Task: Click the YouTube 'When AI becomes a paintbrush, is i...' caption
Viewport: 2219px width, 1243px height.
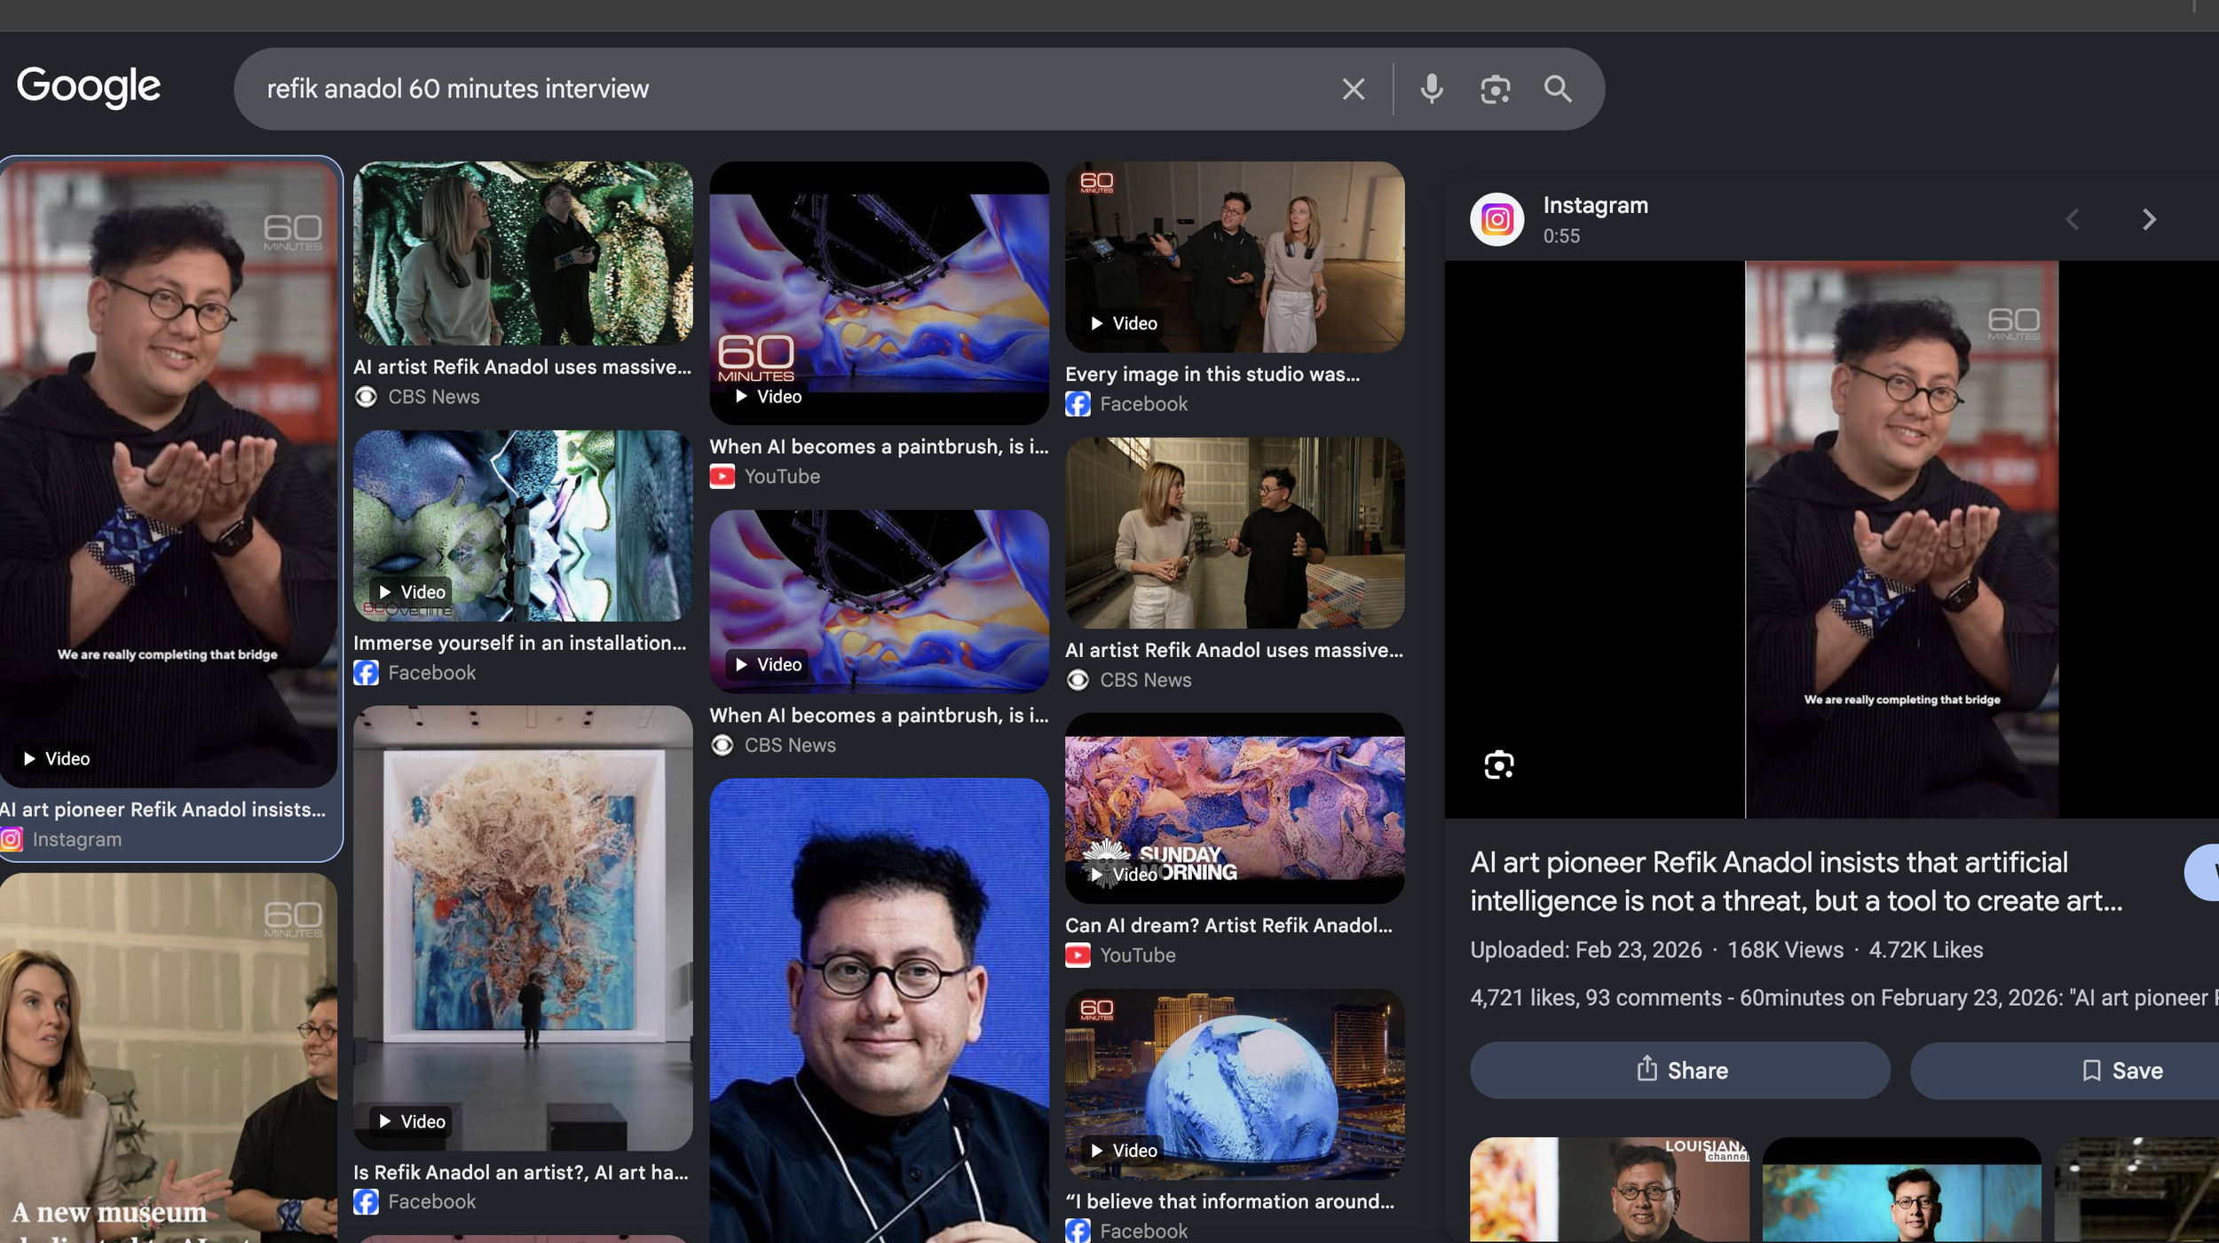Action: click(x=879, y=447)
